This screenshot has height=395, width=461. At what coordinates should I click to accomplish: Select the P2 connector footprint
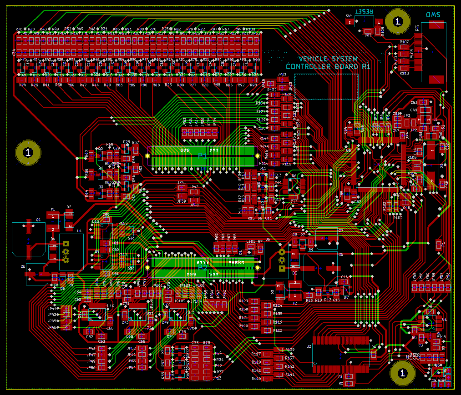pyautogui.click(x=202, y=268)
